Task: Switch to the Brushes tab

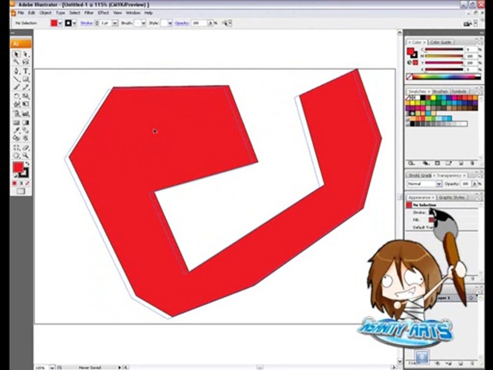Action: 440,91
